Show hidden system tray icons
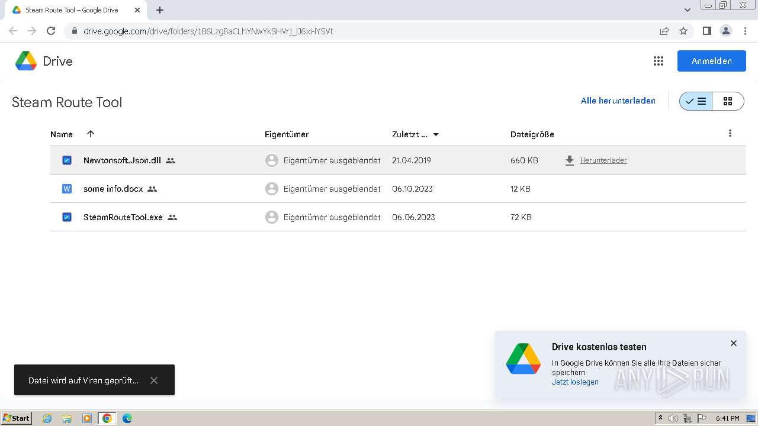The height and width of the screenshot is (426, 758). [x=660, y=418]
